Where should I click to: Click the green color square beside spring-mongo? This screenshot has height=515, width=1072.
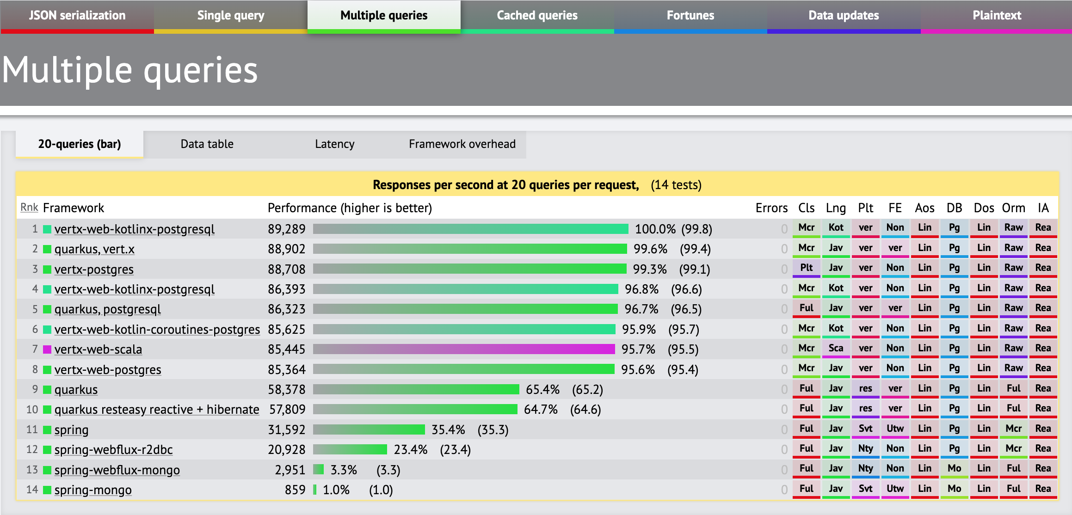point(47,490)
